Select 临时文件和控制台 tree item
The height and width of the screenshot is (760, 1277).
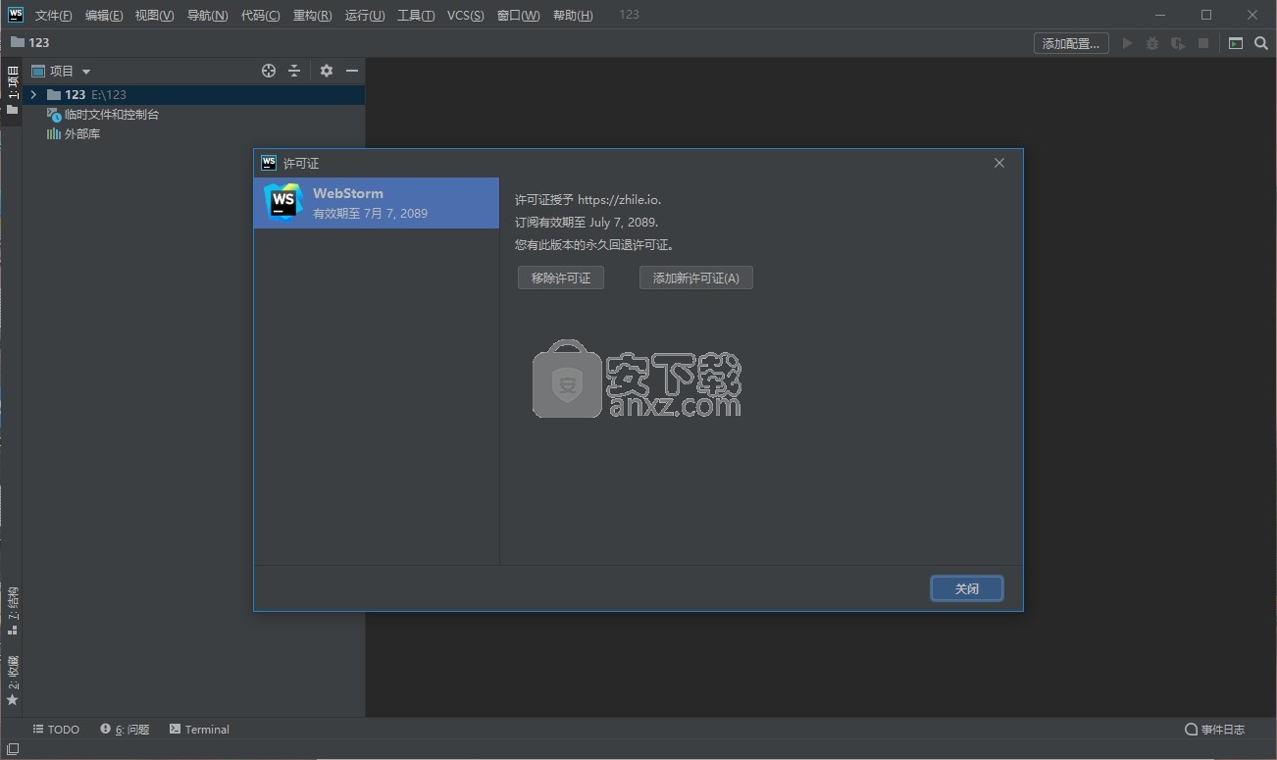tap(103, 114)
